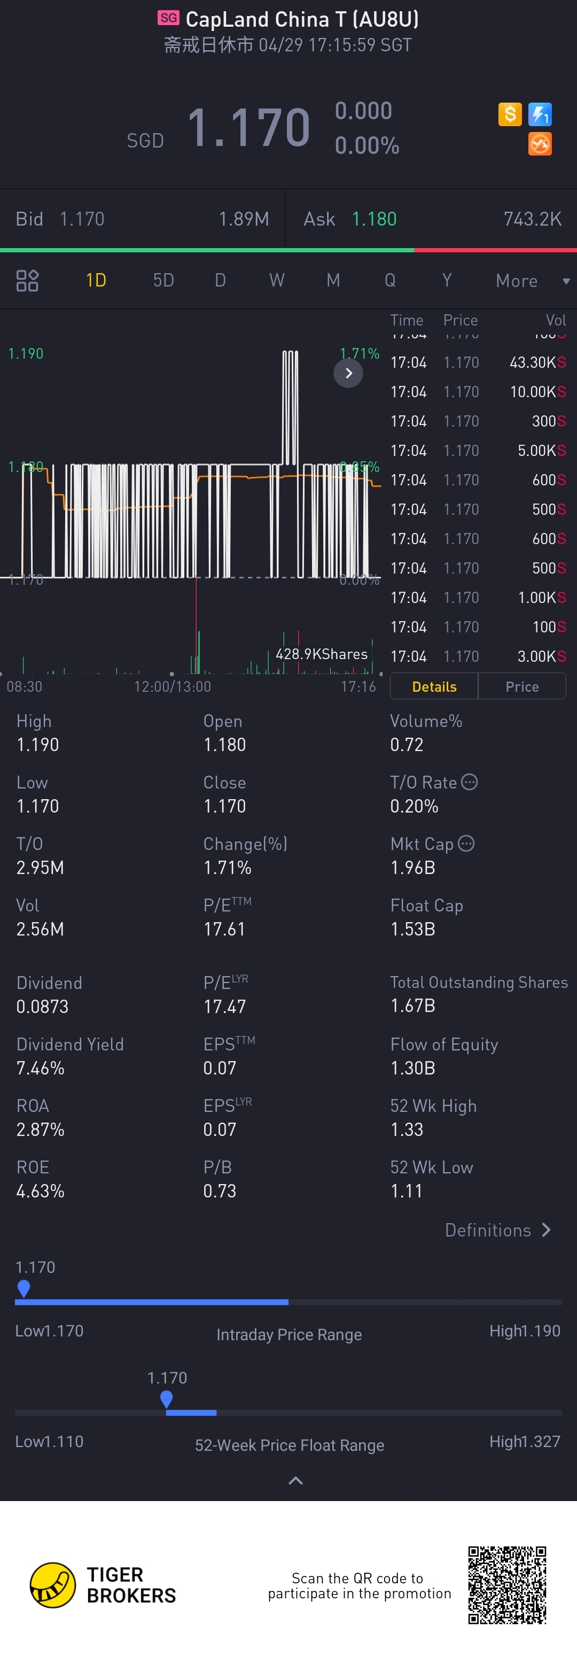577x1670 pixels.
Task: Tap the Total Outstanding Shares 1.67B value
Action: pos(412,1006)
